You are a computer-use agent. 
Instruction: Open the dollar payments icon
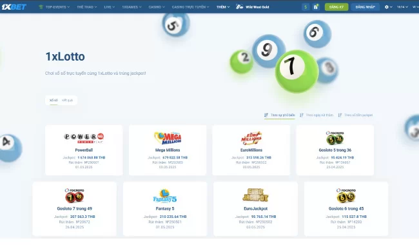pyautogui.click(x=306, y=7)
